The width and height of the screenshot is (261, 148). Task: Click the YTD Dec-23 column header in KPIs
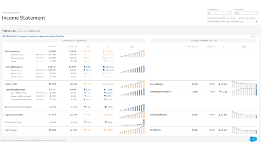coord(51,46)
